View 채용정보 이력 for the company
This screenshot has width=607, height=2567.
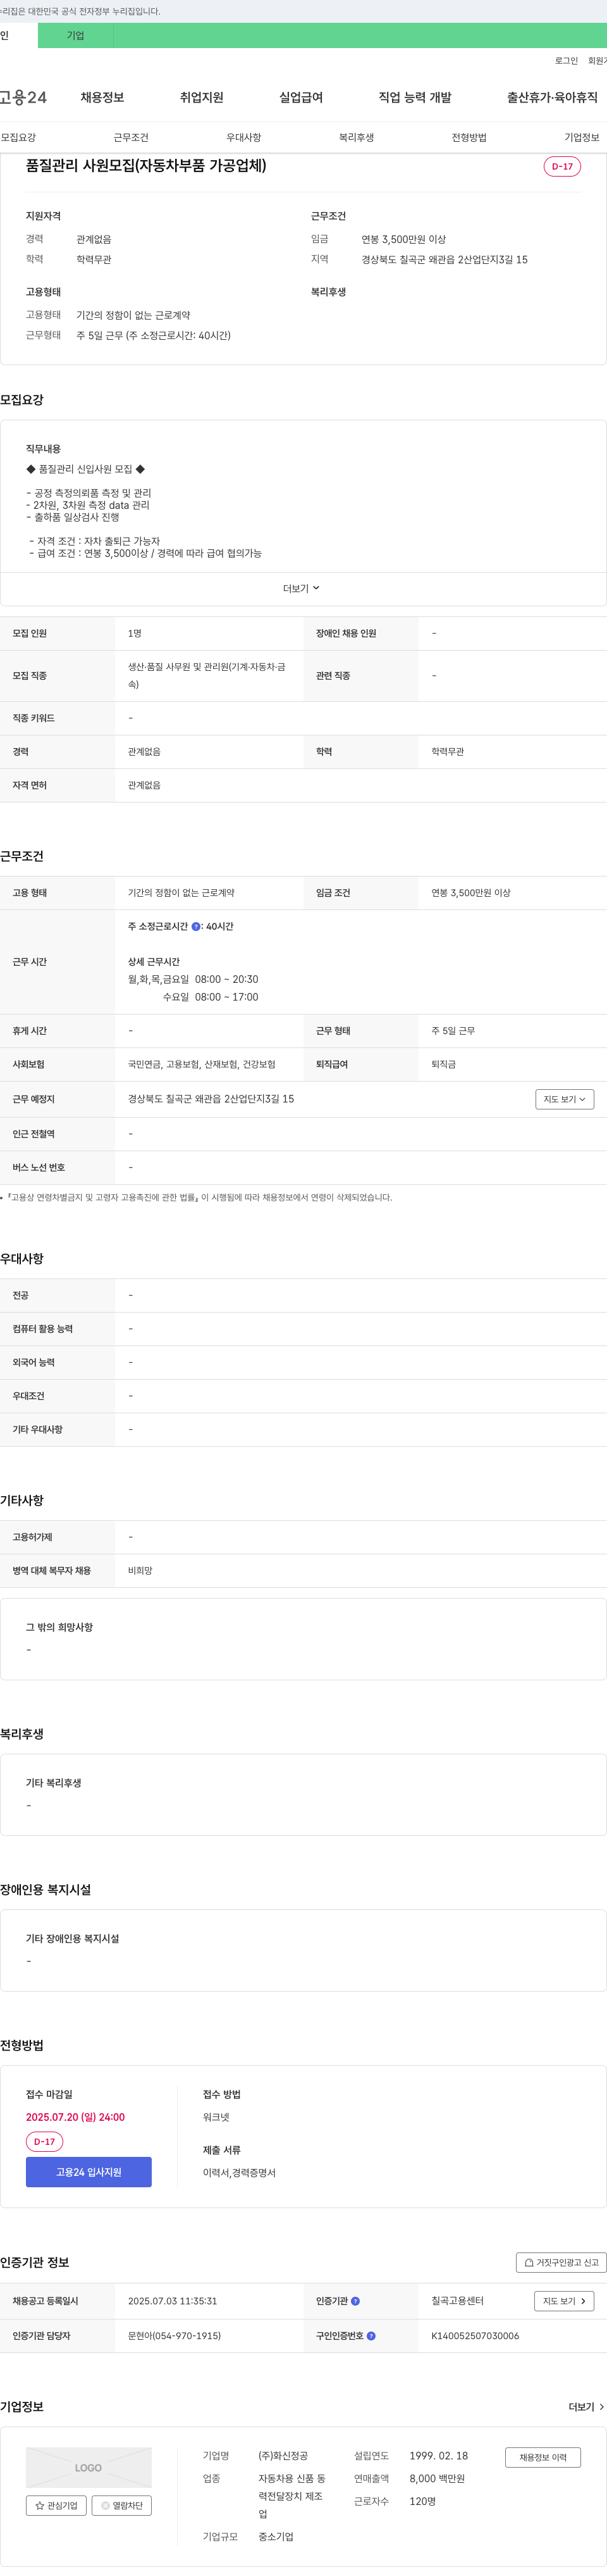tap(543, 2458)
